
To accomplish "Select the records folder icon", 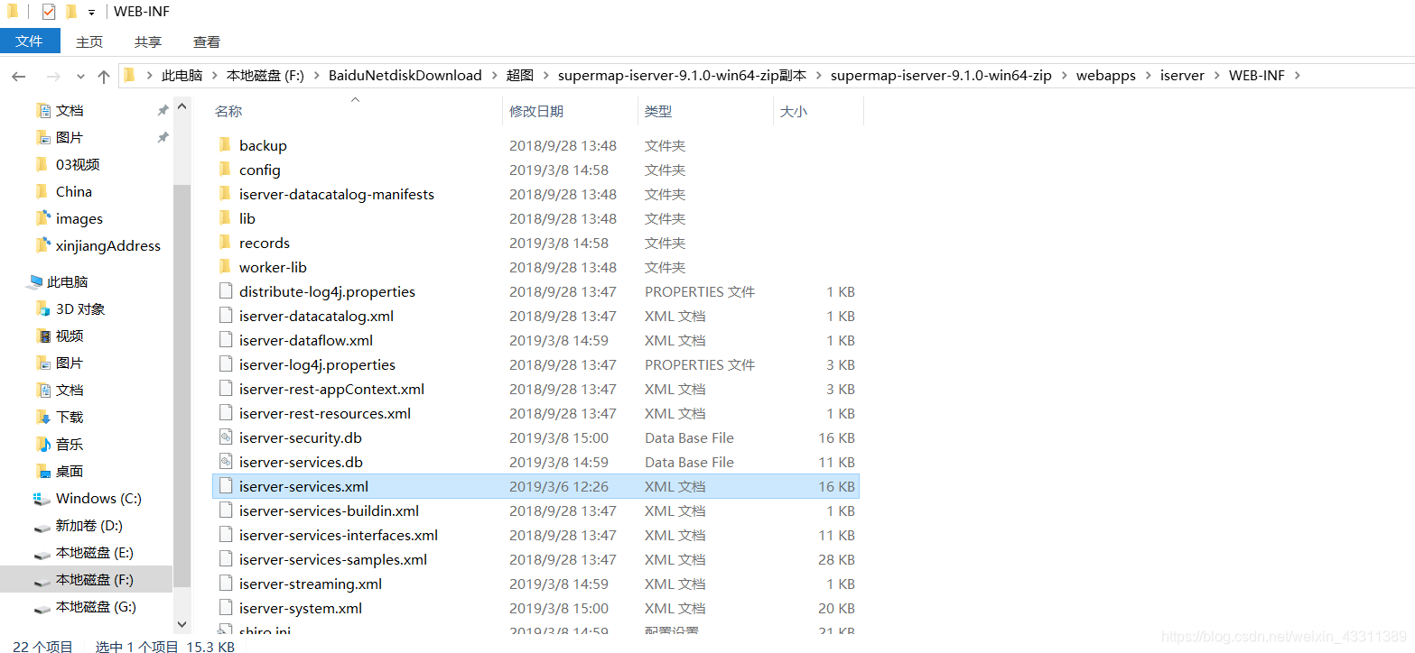I will [226, 243].
